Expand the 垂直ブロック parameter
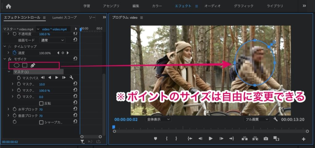 click(8, 115)
